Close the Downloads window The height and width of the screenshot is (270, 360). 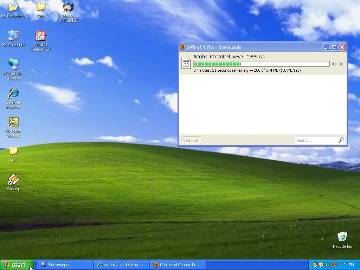coord(342,47)
